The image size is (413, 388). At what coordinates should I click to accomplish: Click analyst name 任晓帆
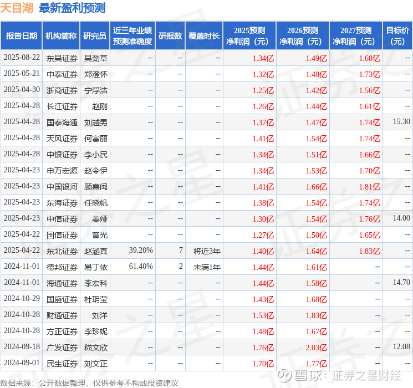(x=95, y=203)
